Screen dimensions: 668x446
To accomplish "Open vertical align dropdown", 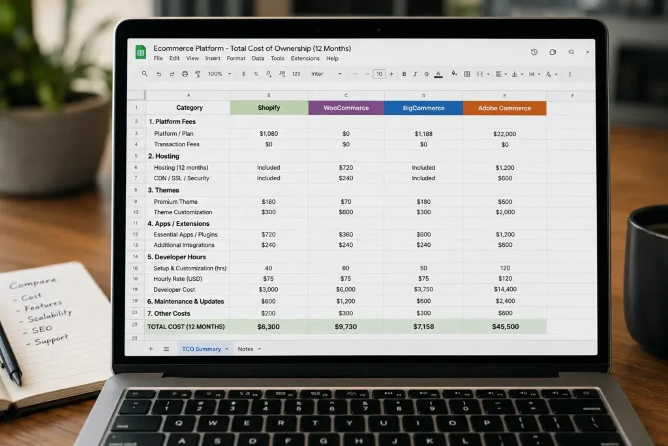I will (517, 74).
